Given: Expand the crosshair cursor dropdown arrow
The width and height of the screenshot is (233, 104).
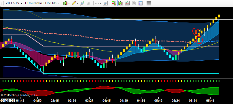Looking at the screenshot, I should (x=101, y=3).
